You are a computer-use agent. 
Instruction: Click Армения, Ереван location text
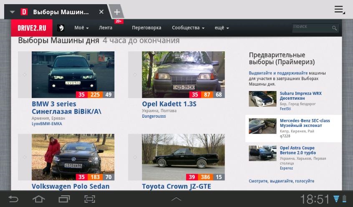[48, 118]
